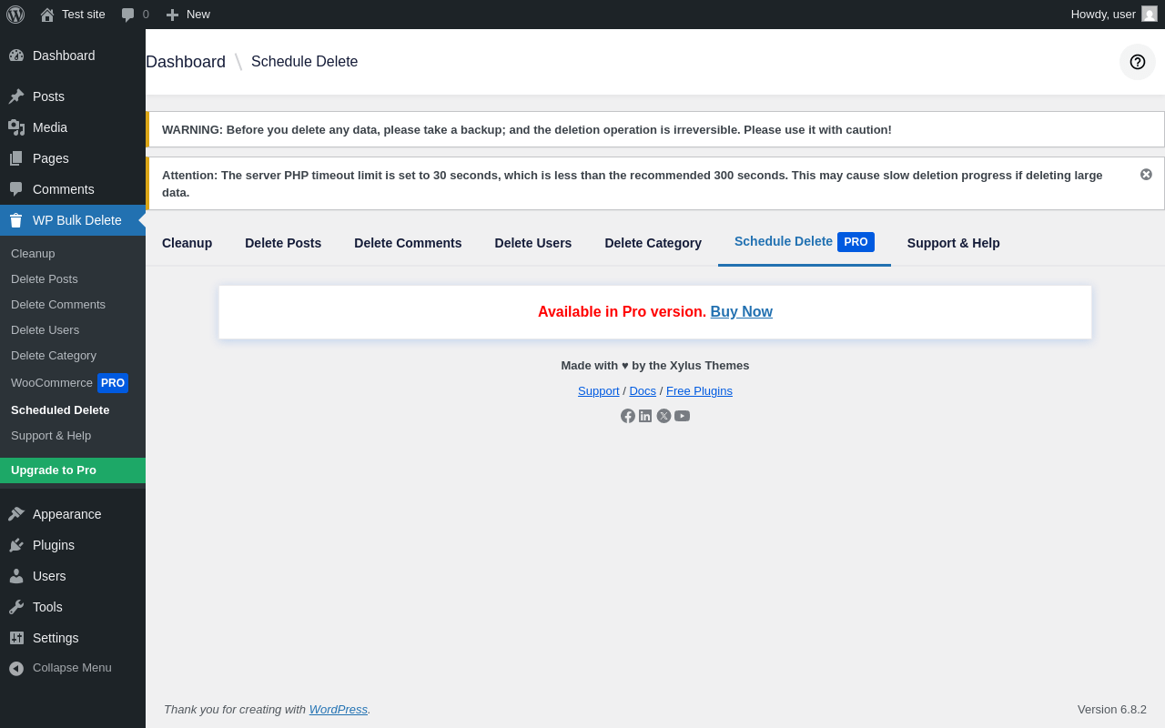Open the Test site home icon
Screen dimensions: 1165x728
click(x=47, y=15)
